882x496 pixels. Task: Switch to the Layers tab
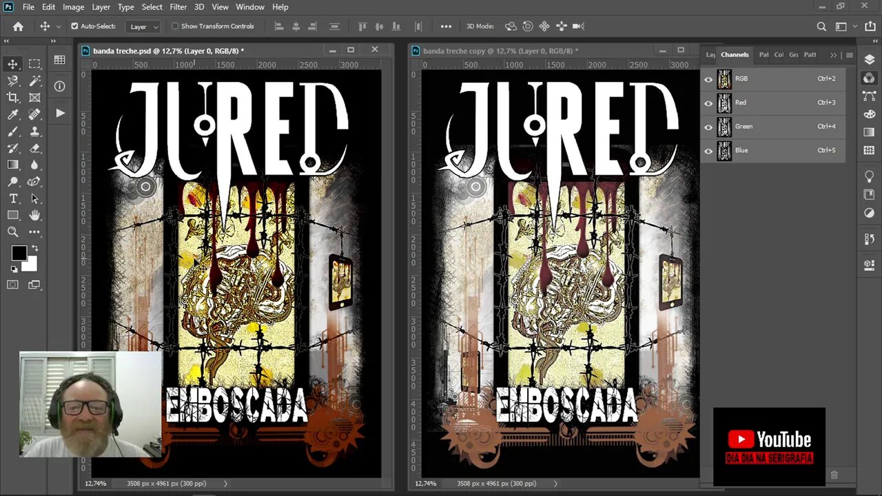pos(710,55)
